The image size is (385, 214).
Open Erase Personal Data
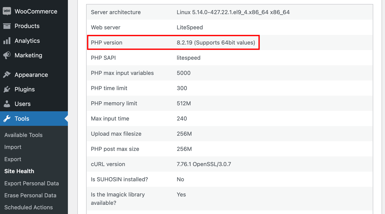click(30, 195)
